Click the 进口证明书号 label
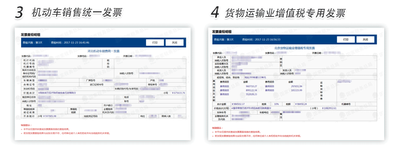The height and width of the screenshot is (154, 401). 97,84
